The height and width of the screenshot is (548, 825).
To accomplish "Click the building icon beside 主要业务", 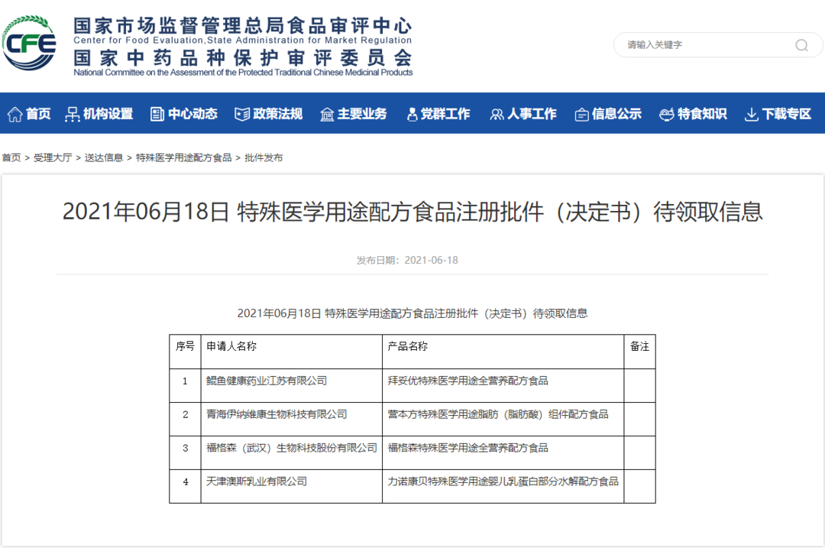I will tap(327, 114).
